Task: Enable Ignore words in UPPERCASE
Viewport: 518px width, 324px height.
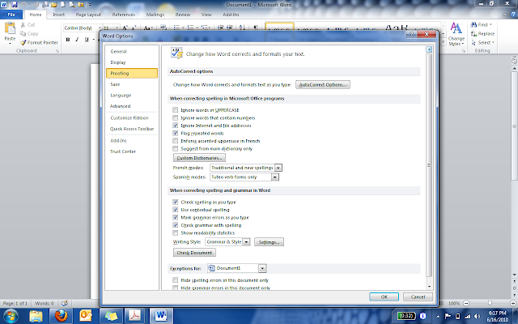Action: [175, 110]
